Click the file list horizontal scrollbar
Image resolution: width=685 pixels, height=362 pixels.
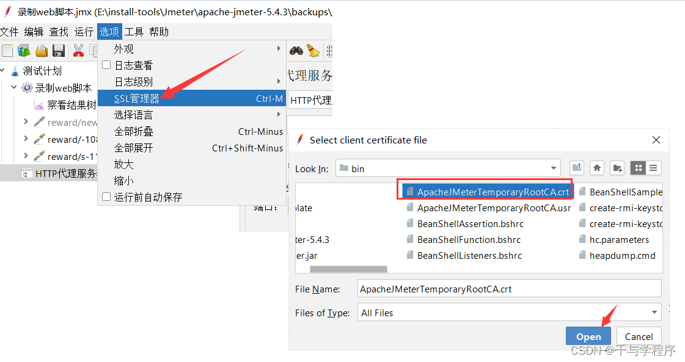pos(348,269)
